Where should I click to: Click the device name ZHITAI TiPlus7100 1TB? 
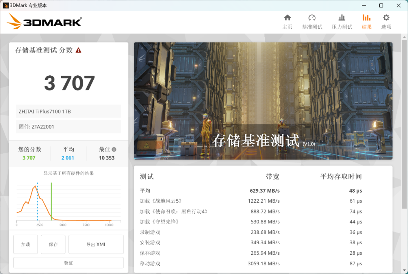pos(45,112)
